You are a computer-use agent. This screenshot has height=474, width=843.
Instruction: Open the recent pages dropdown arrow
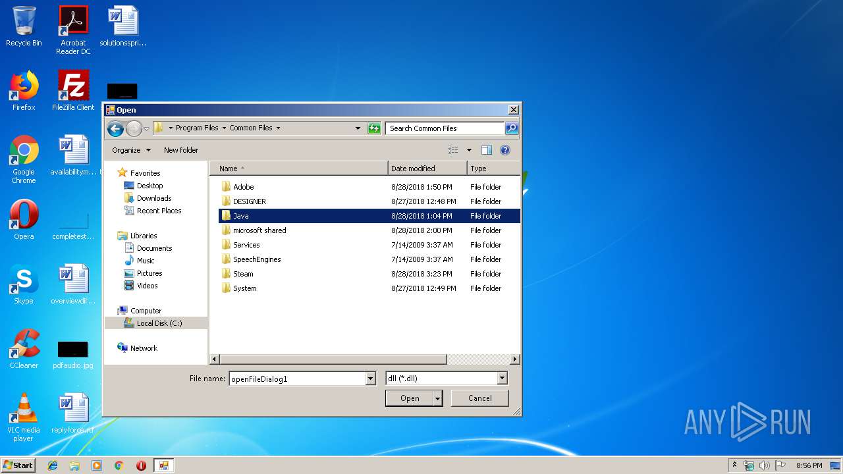click(x=146, y=128)
